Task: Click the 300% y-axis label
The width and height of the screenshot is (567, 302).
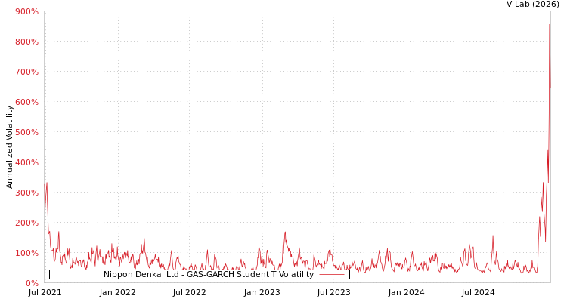Action: tap(26, 193)
